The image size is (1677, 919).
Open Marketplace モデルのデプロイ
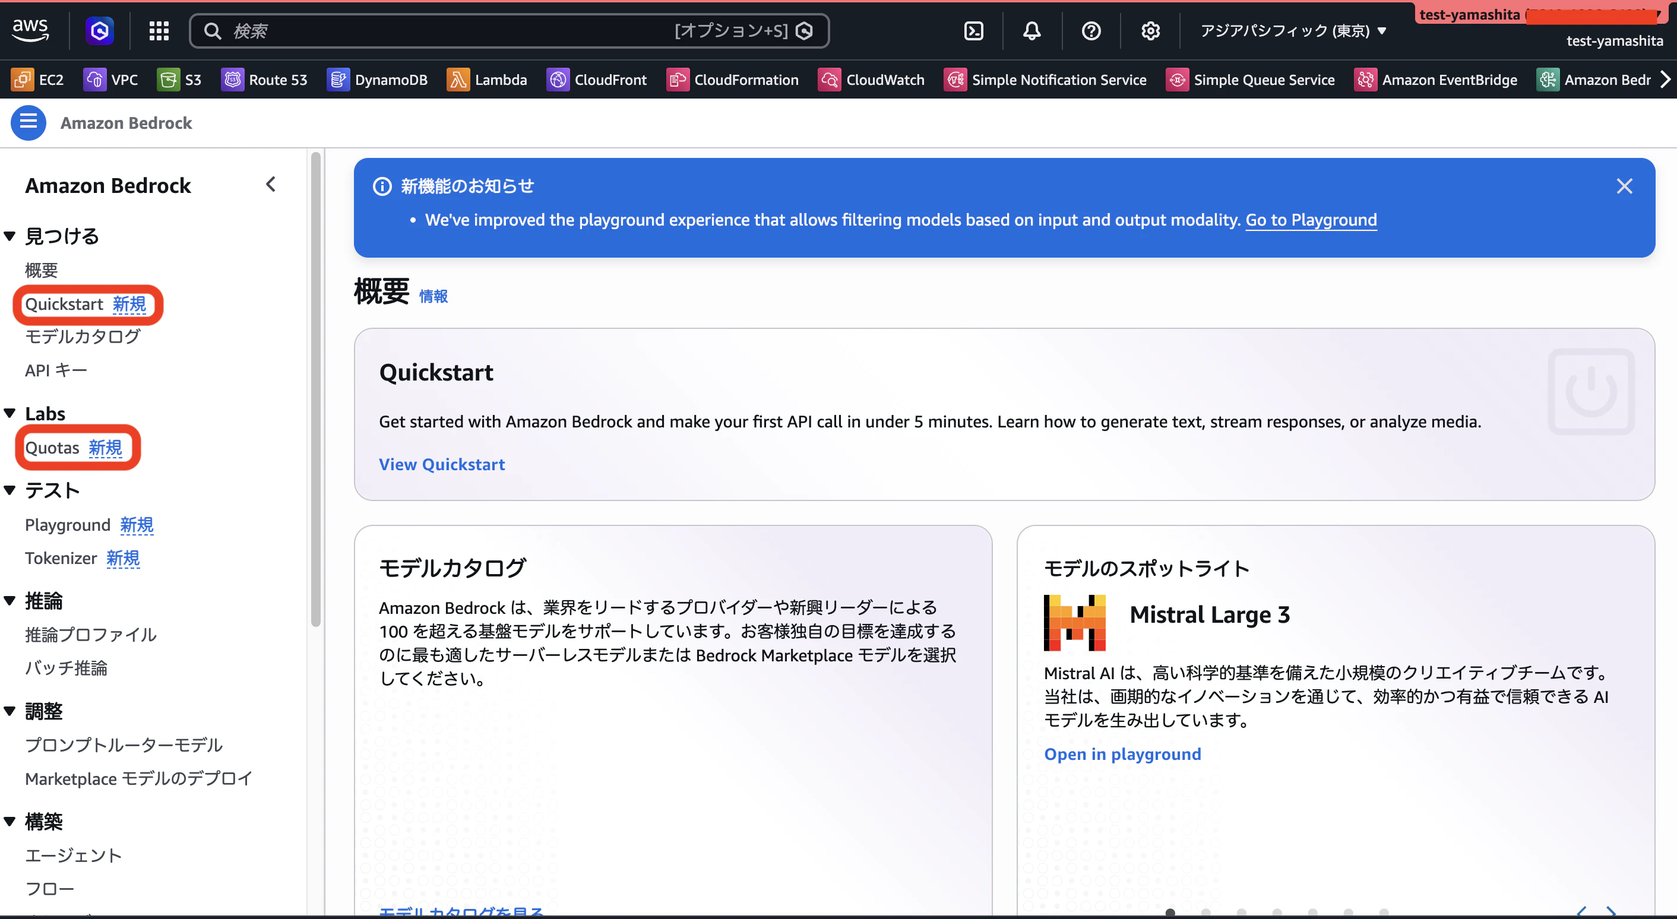[139, 778]
